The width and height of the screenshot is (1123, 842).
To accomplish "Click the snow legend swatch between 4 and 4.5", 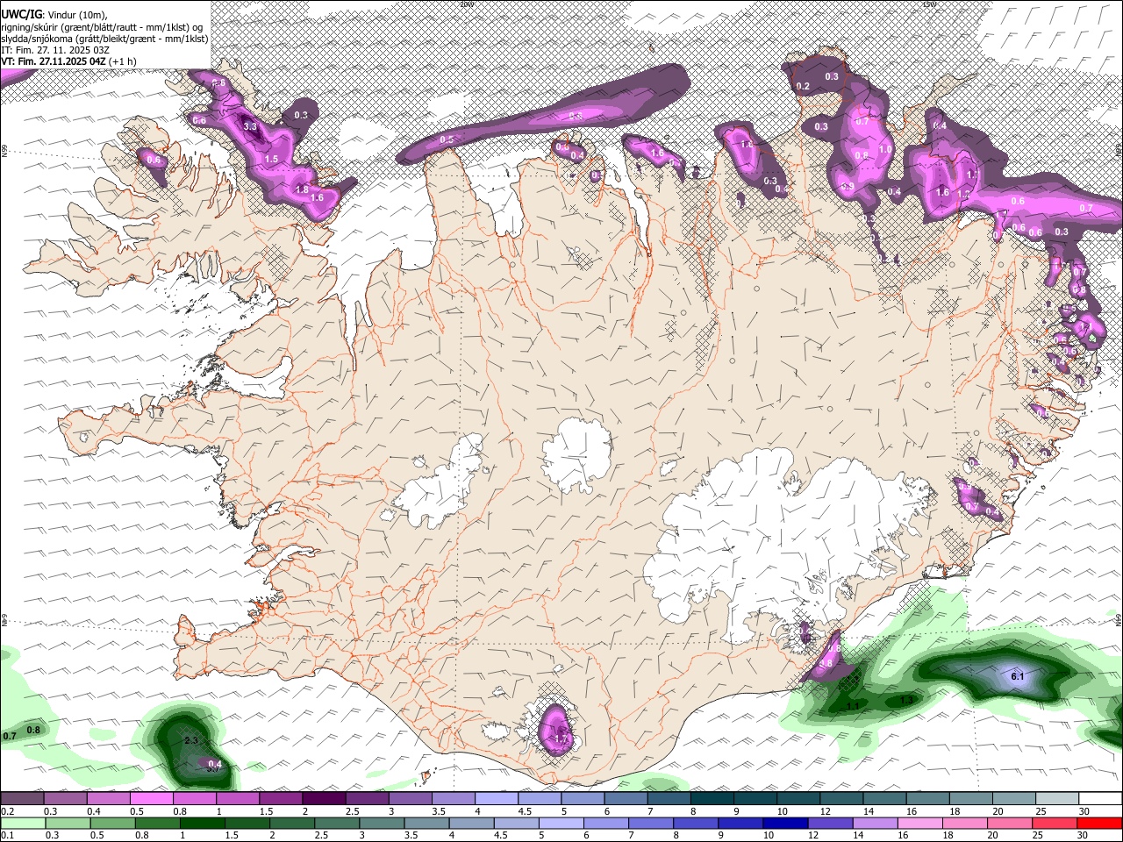I will point(495,798).
